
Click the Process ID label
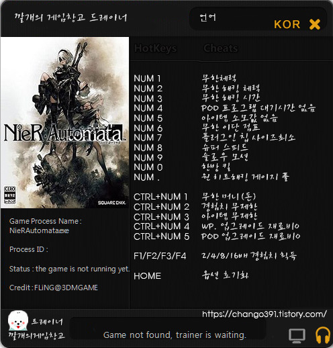pyautogui.click(x=29, y=249)
